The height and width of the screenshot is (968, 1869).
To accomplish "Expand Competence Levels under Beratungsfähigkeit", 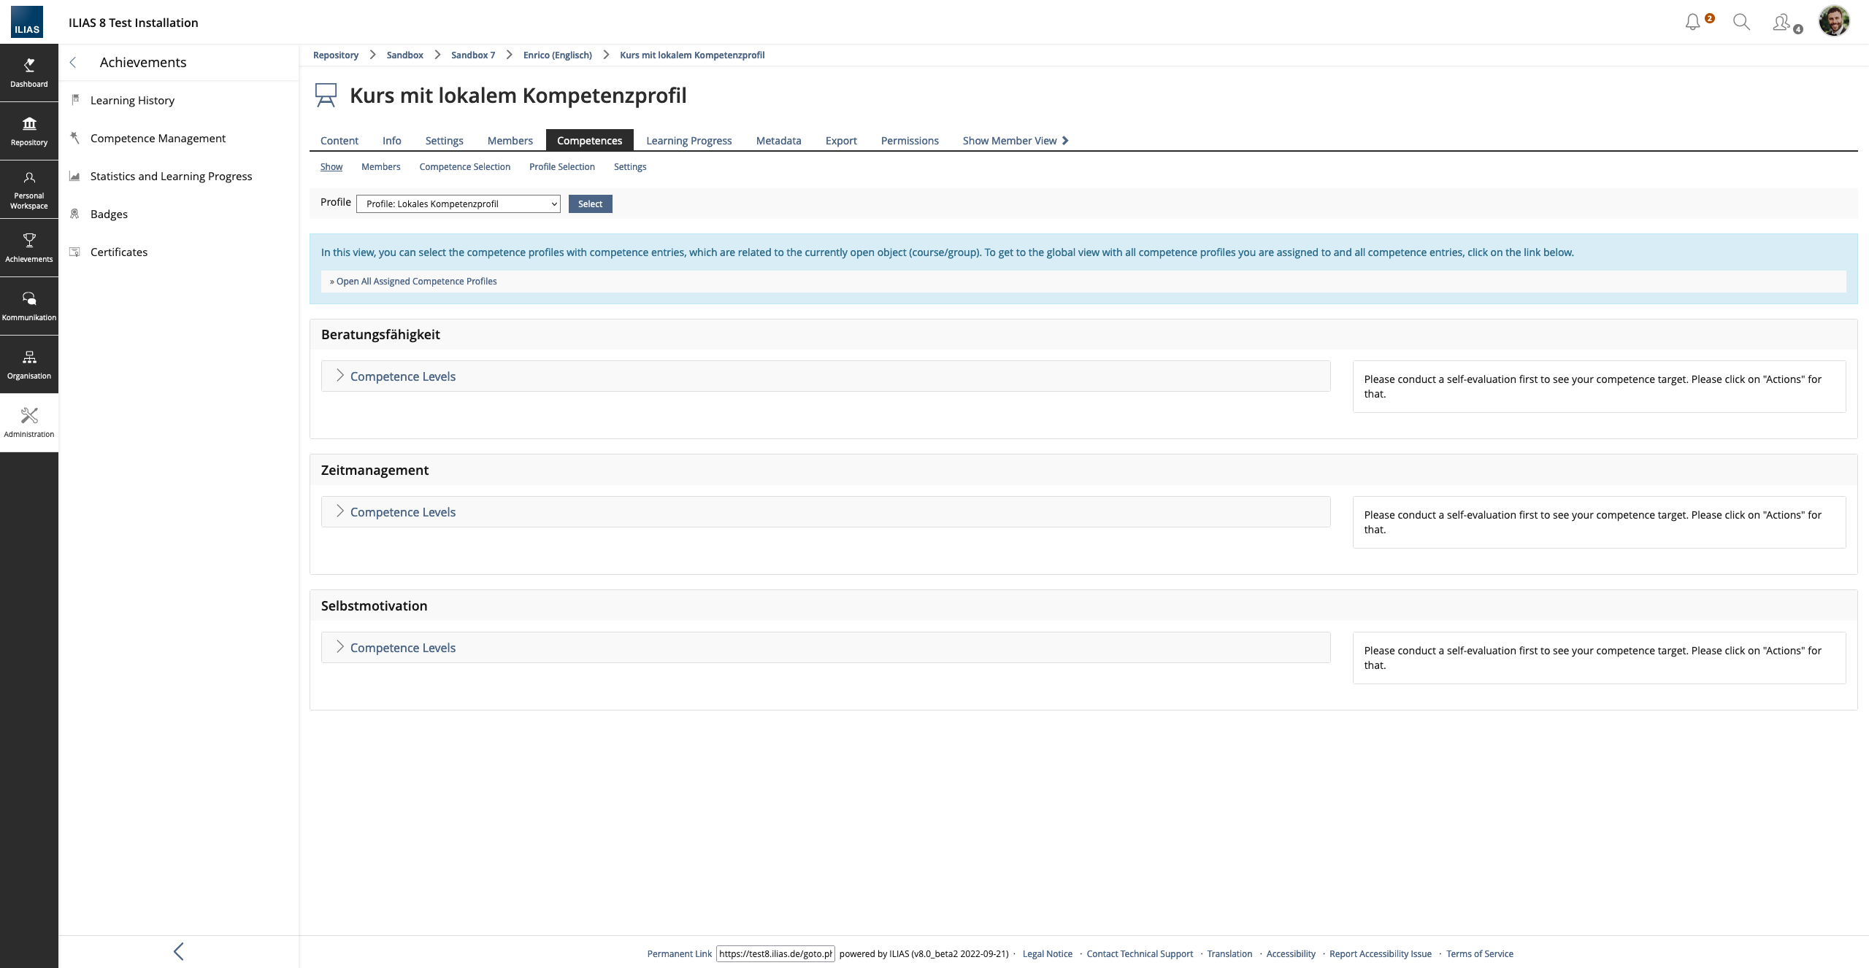I will (x=402, y=376).
